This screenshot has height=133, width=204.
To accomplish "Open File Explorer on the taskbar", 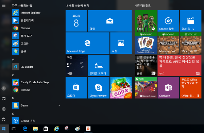I will (x=35, y=129).
